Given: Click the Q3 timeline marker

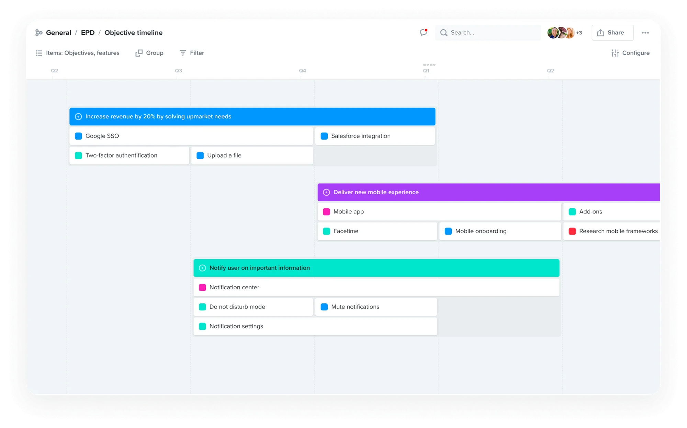Looking at the screenshot, I should [178, 71].
